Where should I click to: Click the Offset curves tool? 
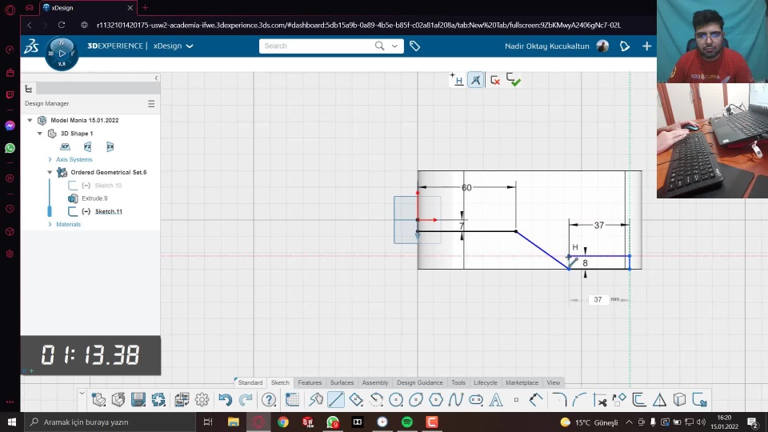point(639,400)
